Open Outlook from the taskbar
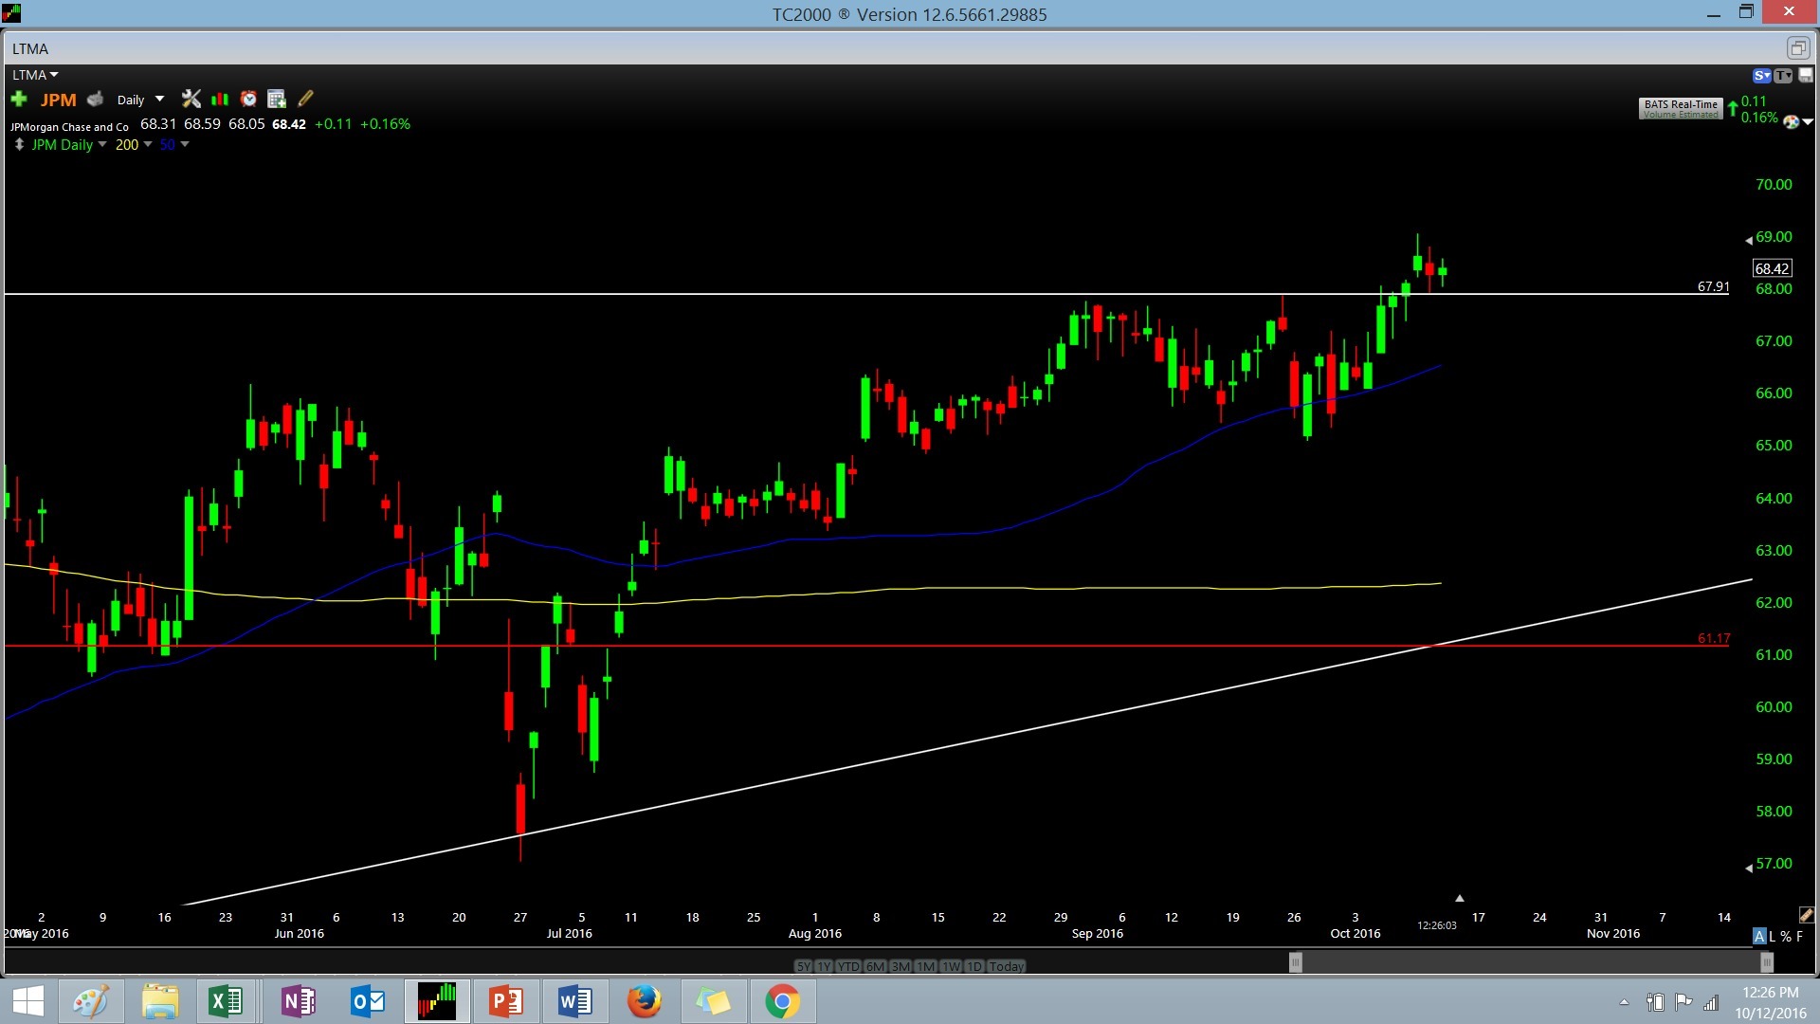This screenshot has width=1820, height=1024. click(x=368, y=1001)
